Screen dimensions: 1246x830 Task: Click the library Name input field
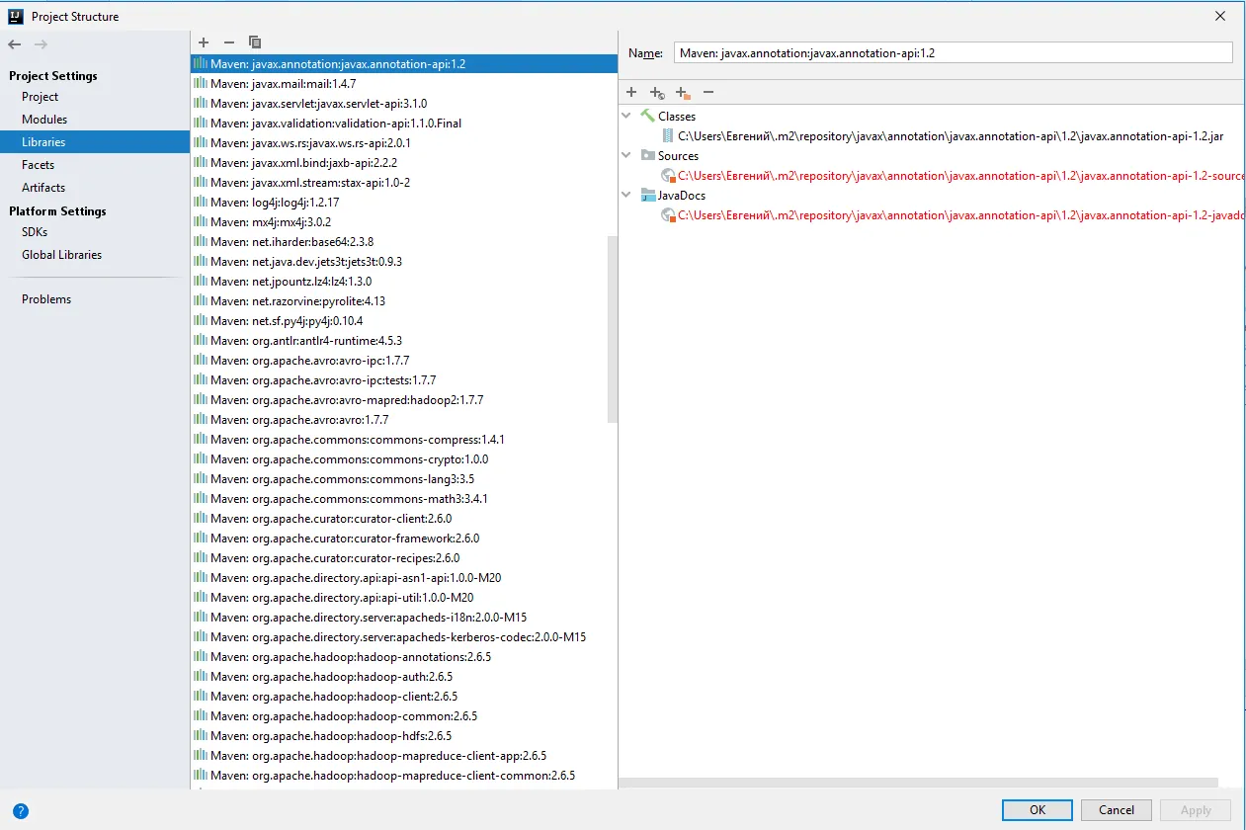[x=954, y=53]
